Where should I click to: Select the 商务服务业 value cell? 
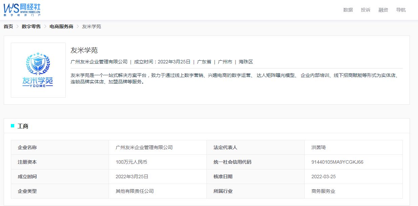click(353, 191)
